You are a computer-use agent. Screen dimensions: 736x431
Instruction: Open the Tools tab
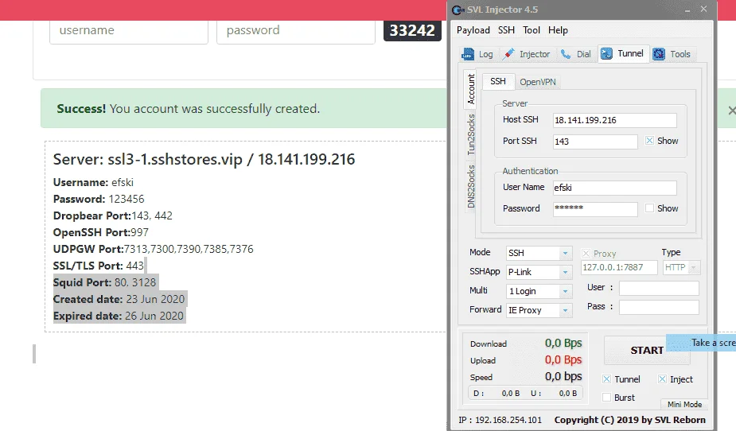pos(672,54)
